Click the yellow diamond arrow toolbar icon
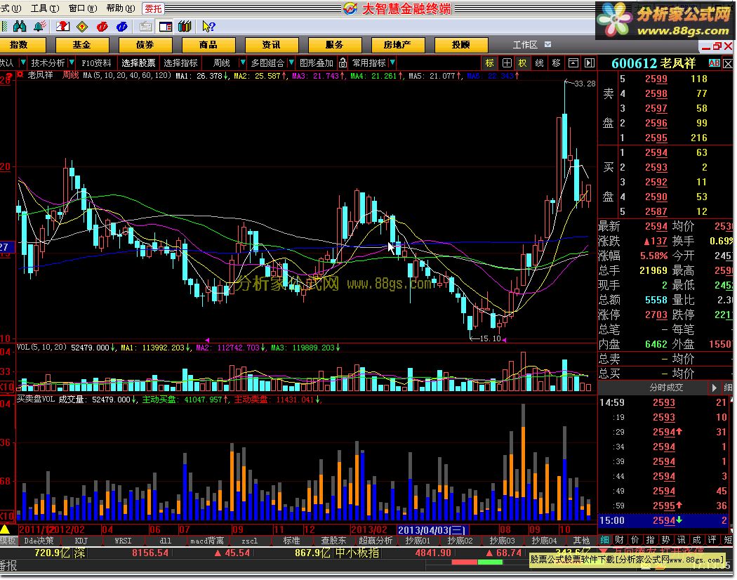Viewport: 737px width, 580px height. (82, 27)
